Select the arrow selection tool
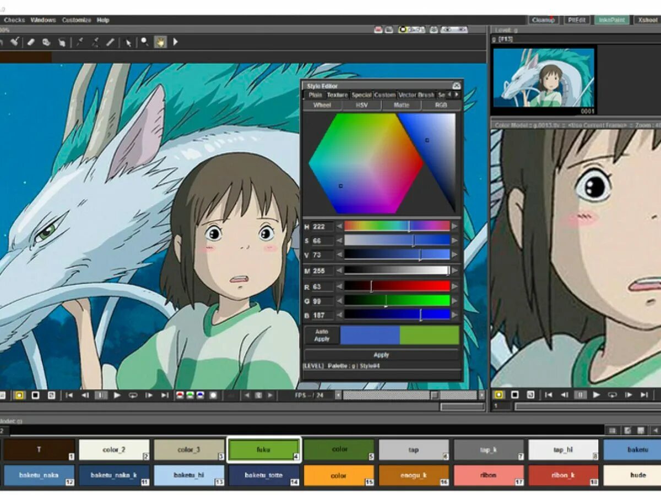The width and height of the screenshot is (661, 495). point(128,42)
